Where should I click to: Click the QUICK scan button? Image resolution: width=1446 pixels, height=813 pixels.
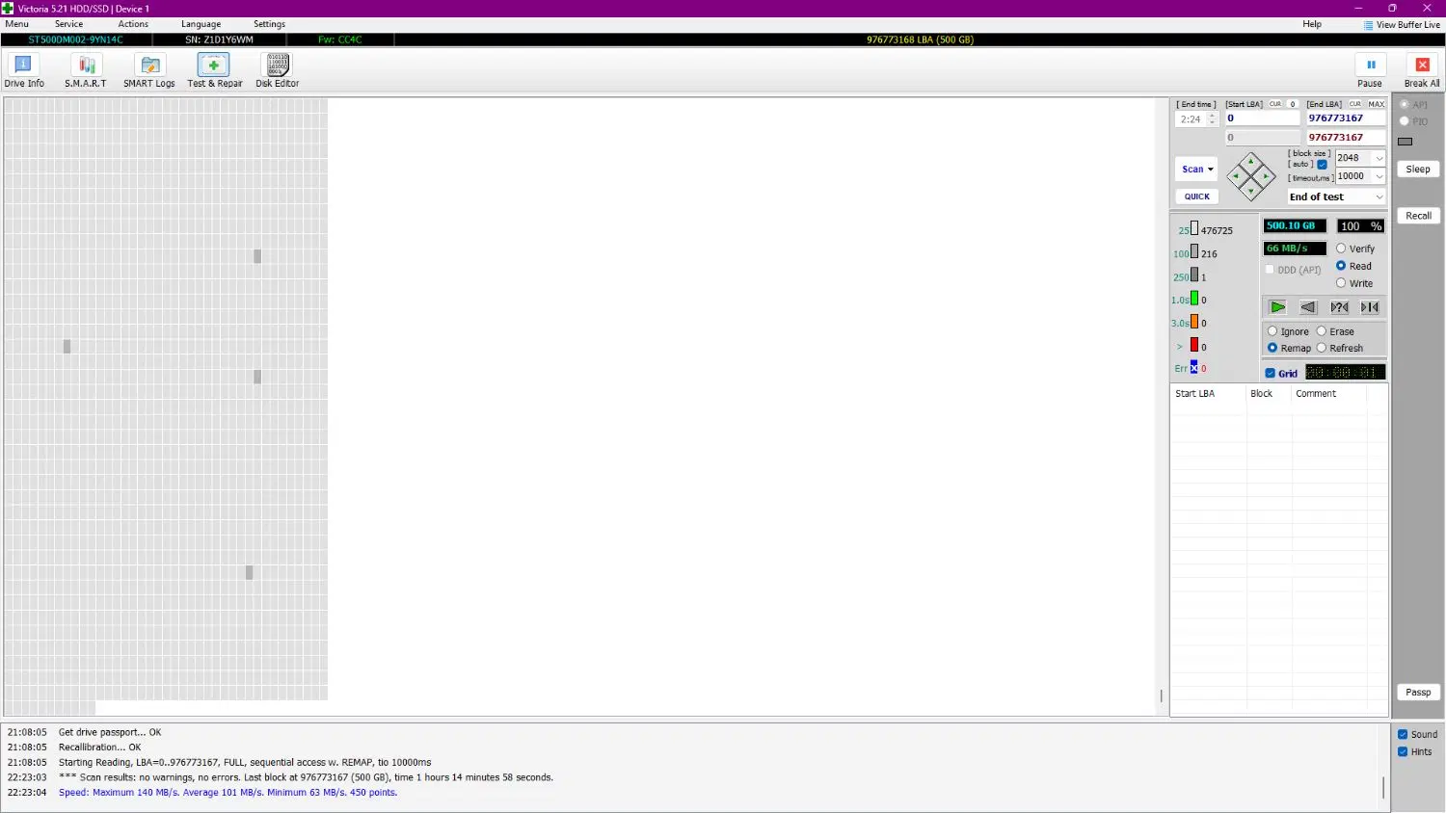click(x=1196, y=197)
